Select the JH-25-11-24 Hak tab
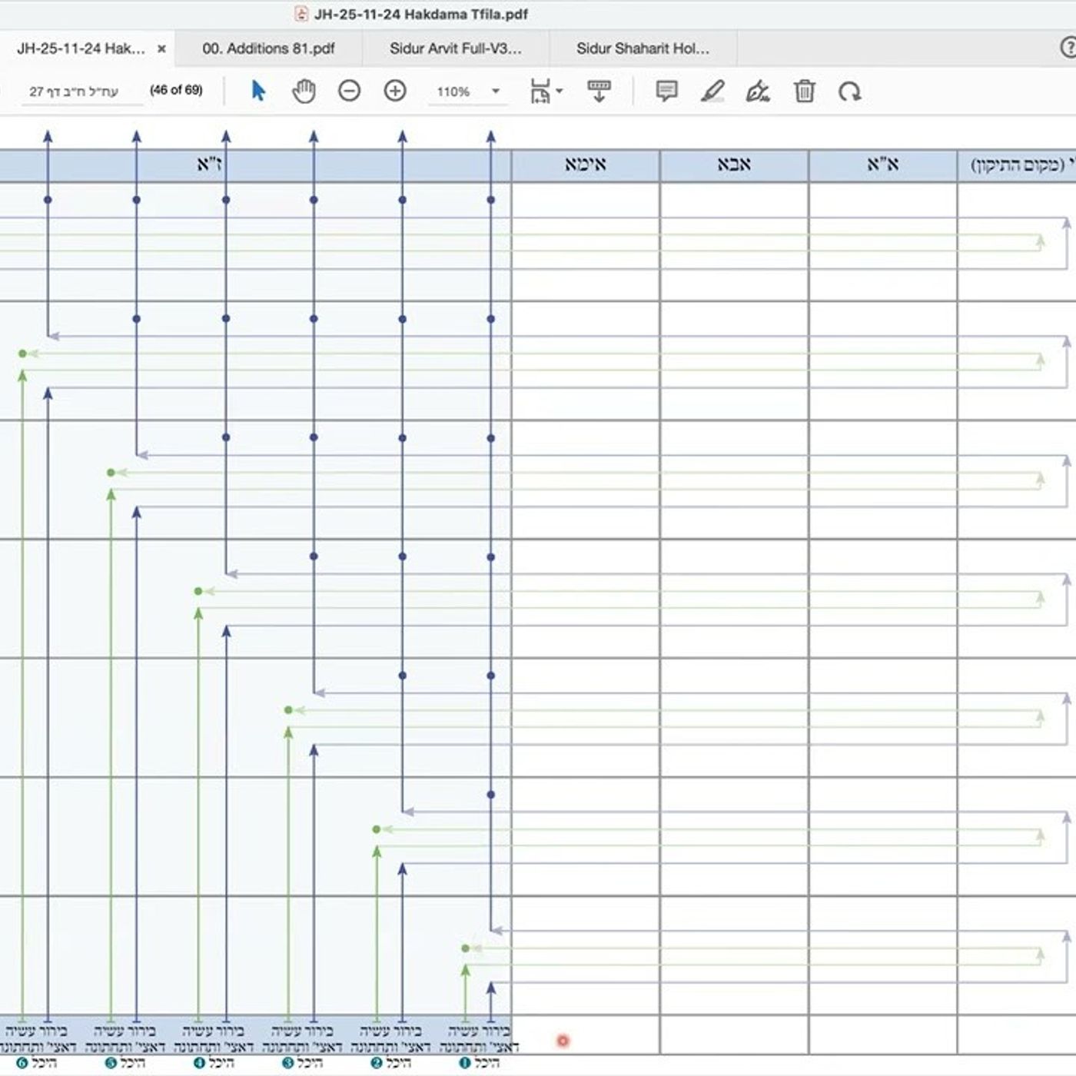 coord(81,48)
